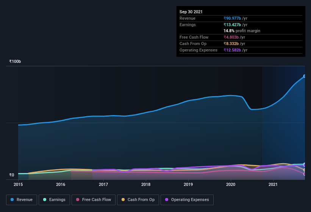Click the 14.8% profit margin text
311x212 pixels.
242,31
